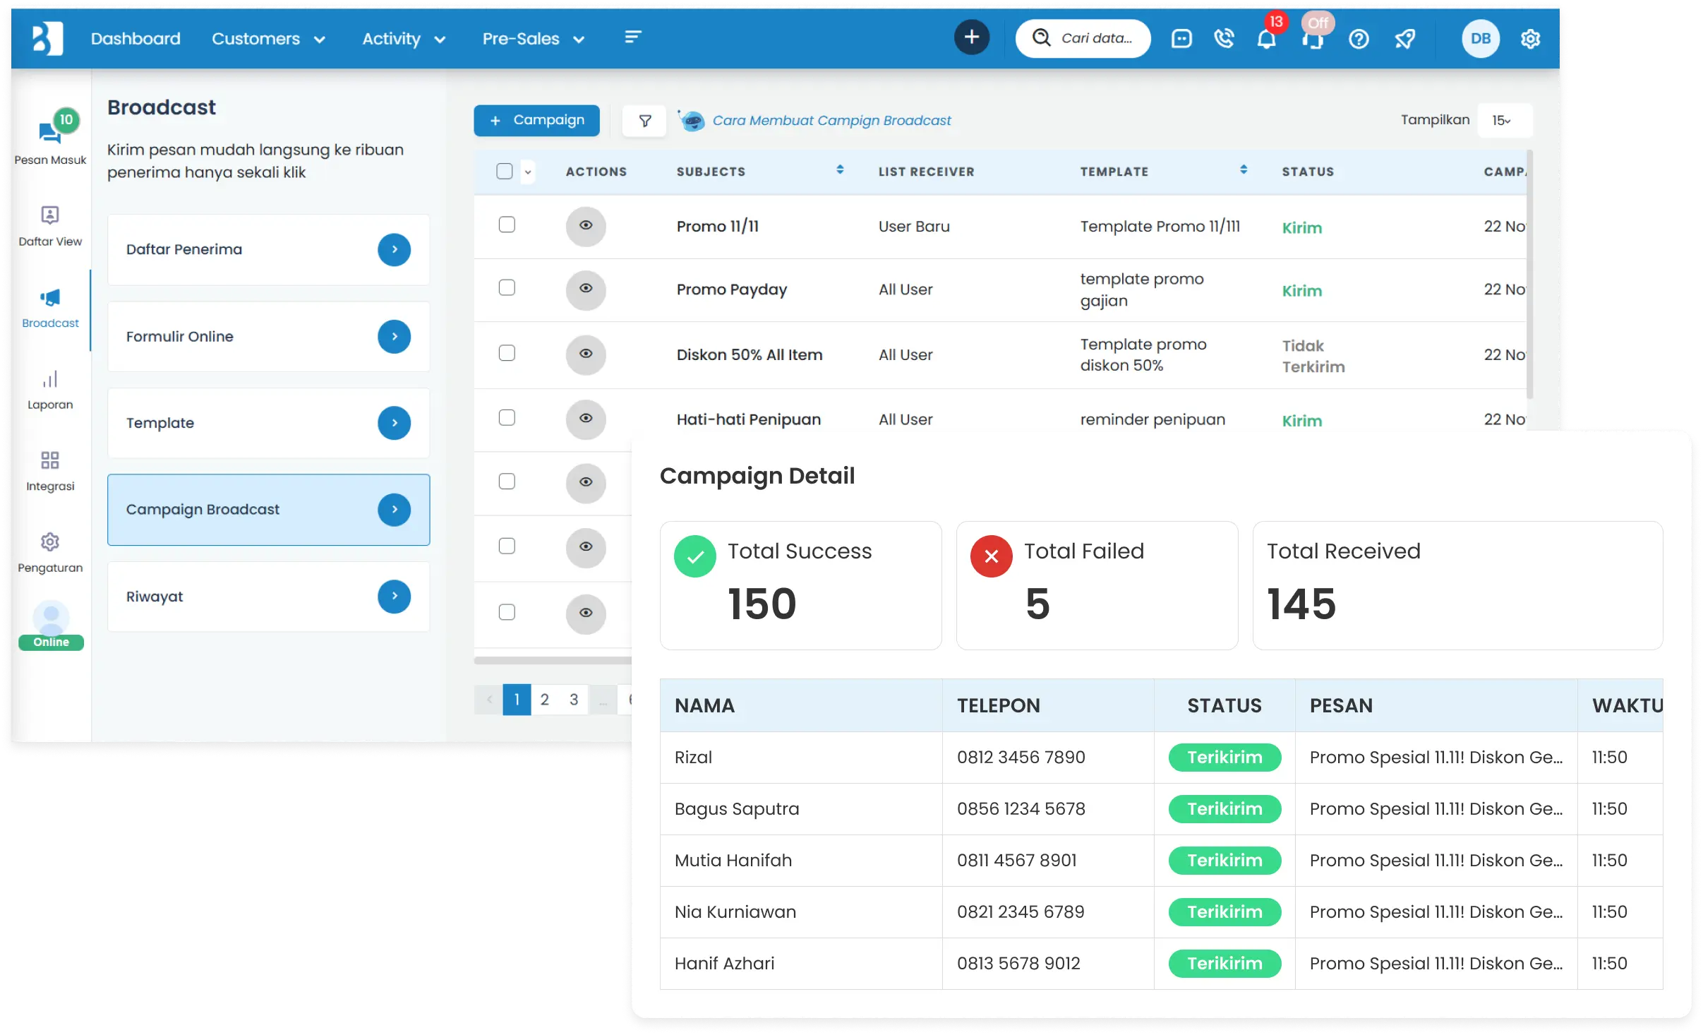1703x1035 pixels.
Task: Click the phone call icon in header
Action: (1224, 39)
